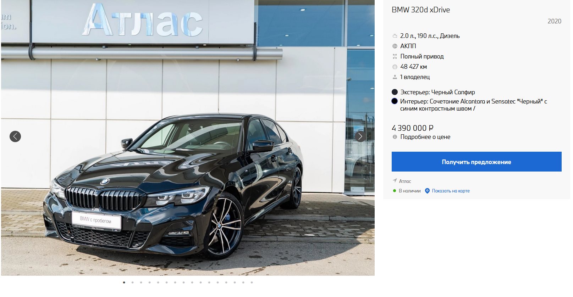Click the gearbox icon next to АКПП

tap(395, 46)
